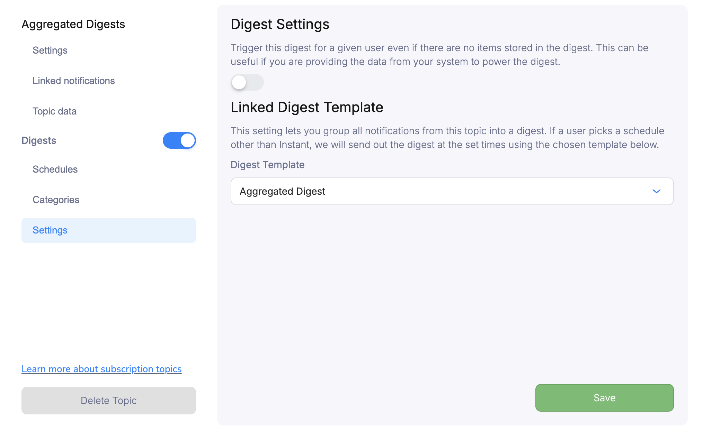Open Settings under Aggregated Digests

tap(50, 50)
